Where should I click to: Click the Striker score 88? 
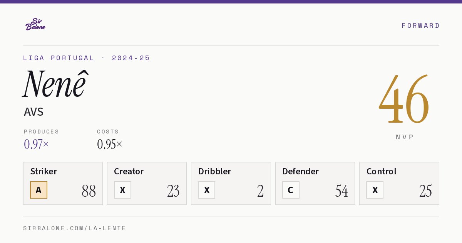pyautogui.click(x=89, y=191)
